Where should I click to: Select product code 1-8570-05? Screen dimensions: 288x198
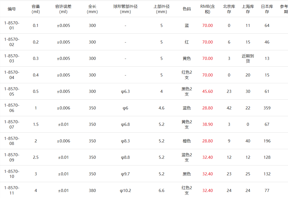tap(12, 91)
